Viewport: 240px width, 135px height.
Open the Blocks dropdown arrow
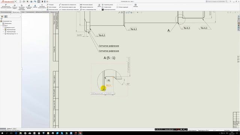point(99,9)
